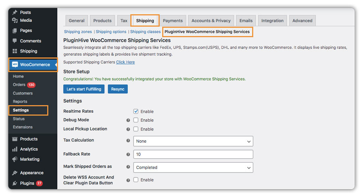Open the Customers submenu item
The height and width of the screenshot is (196, 363).
[23, 93]
